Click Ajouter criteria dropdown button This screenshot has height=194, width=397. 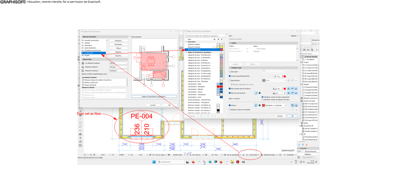(236, 64)
